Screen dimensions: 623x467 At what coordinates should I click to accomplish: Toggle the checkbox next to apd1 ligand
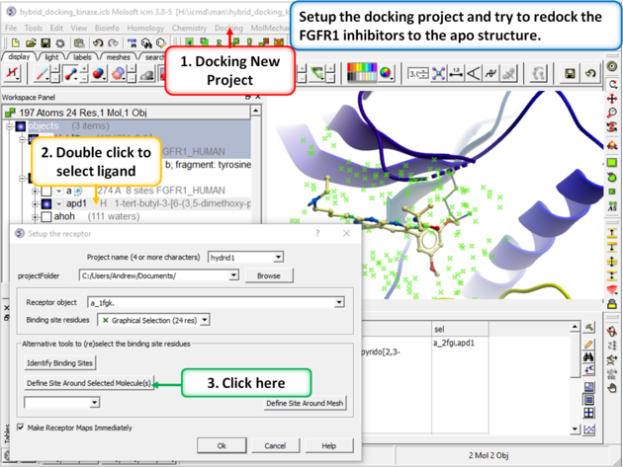pos(46,204)
